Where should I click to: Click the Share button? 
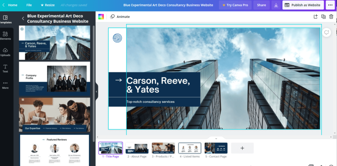tap(261, 5)
